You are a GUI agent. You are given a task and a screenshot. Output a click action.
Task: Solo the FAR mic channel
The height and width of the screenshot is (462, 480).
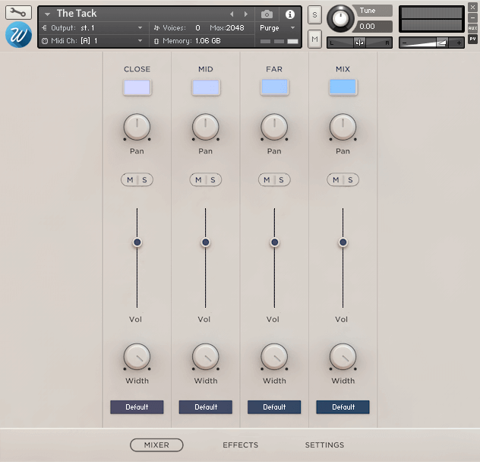[x=282, y=180]
